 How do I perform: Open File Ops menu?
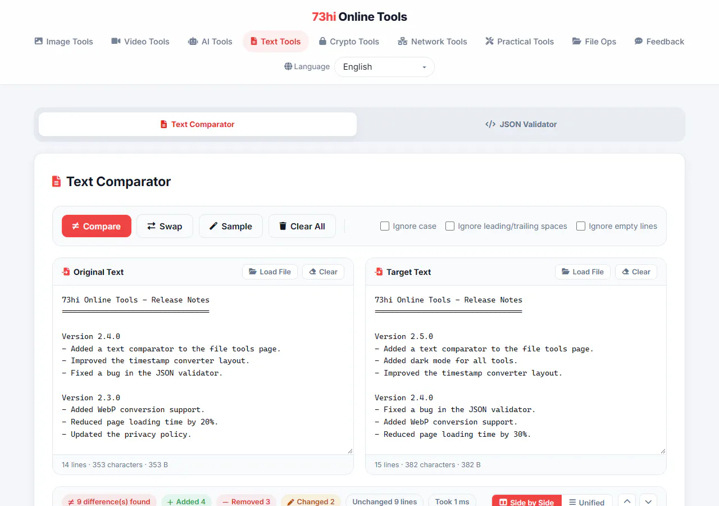pyautogui.click(x=594, y=42)
